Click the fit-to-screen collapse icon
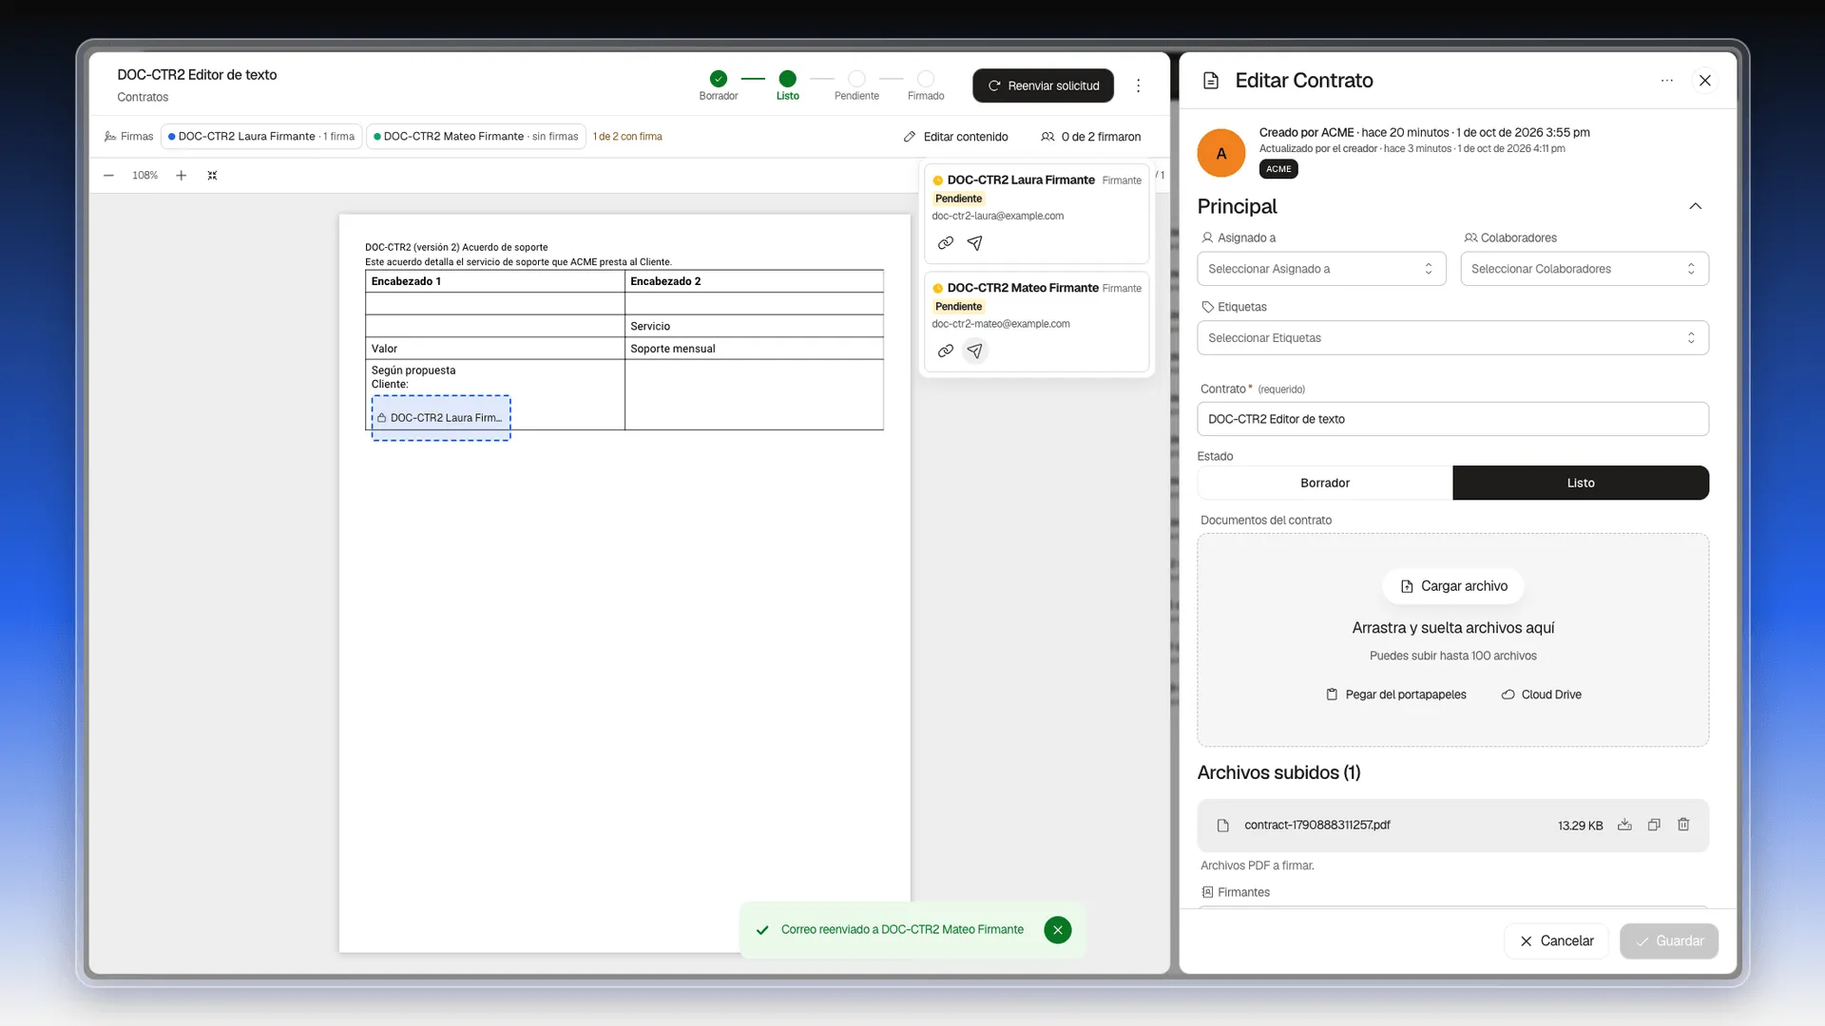Image resolution: width=1825 pixels, height=1026 pixels. (213, 176)
